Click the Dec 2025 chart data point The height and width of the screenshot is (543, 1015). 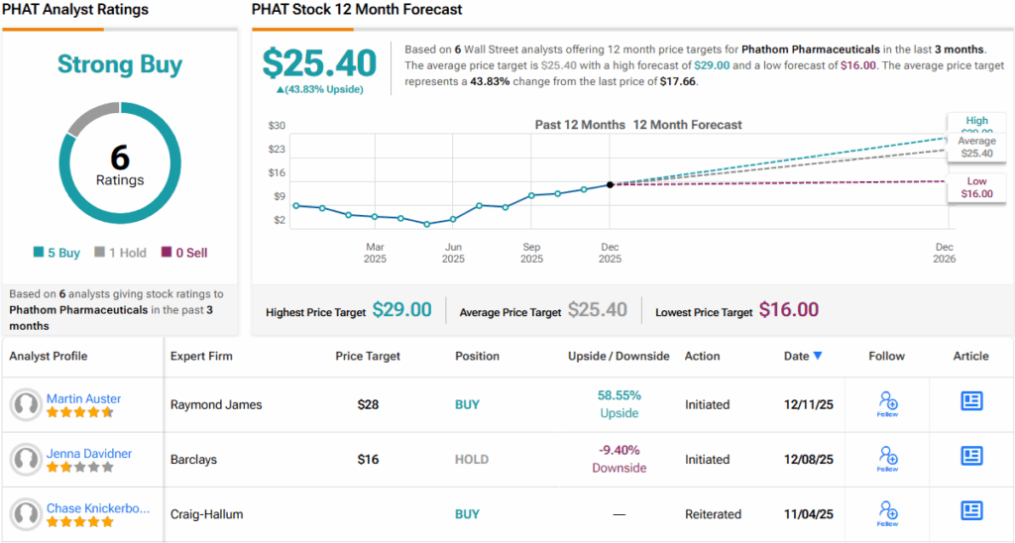[610, 184]
